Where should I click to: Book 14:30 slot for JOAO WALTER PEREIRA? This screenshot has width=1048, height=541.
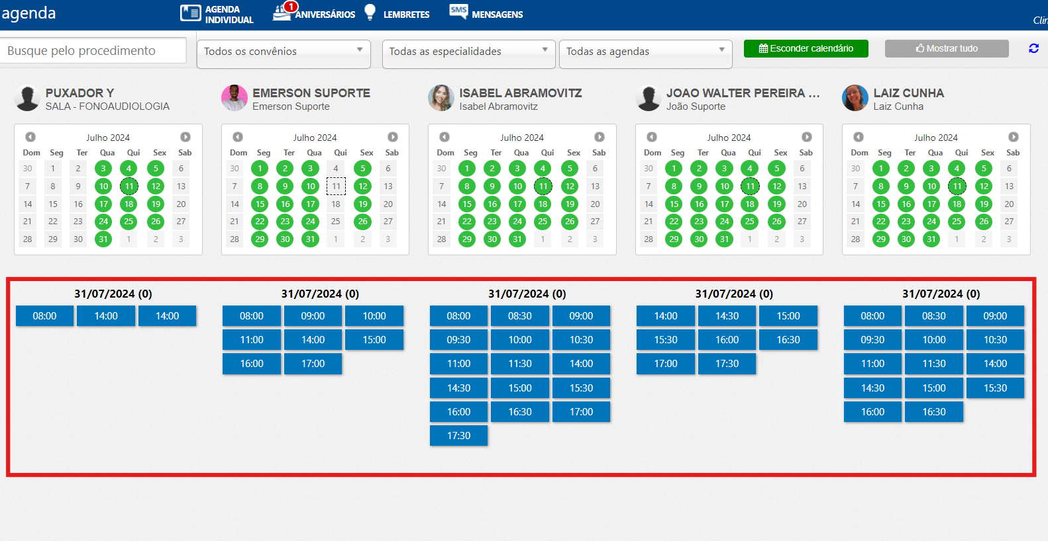(727, 316)
